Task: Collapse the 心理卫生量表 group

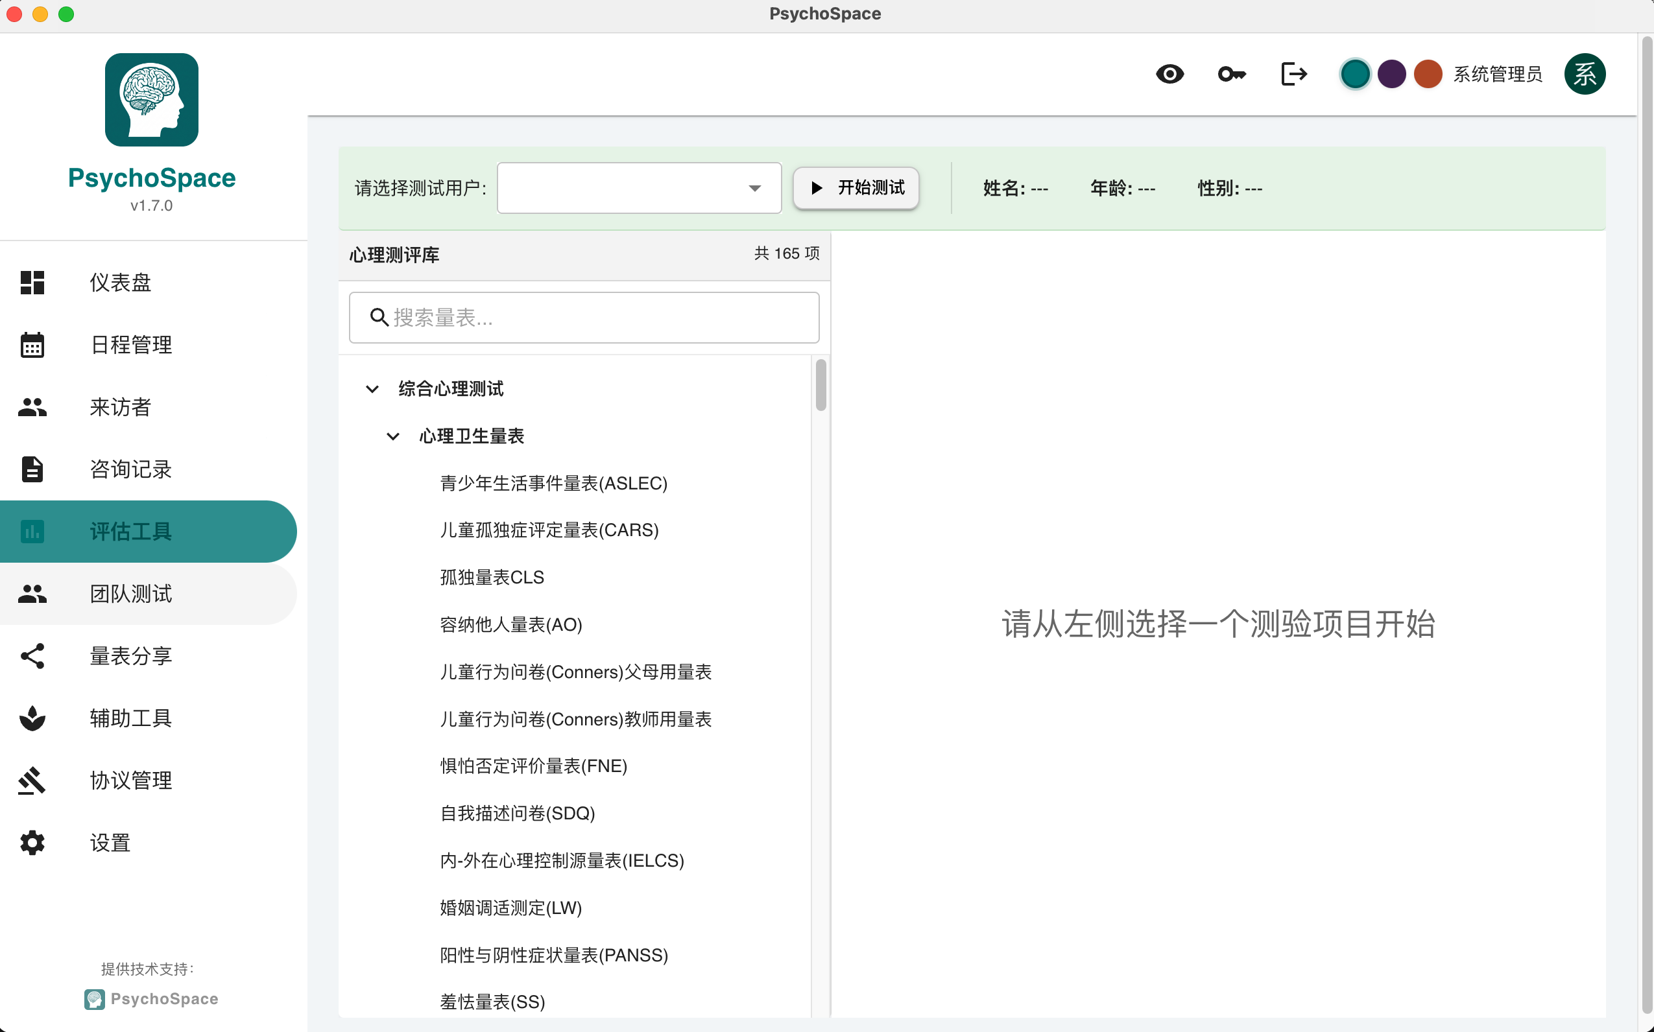Action: (392, 436)
